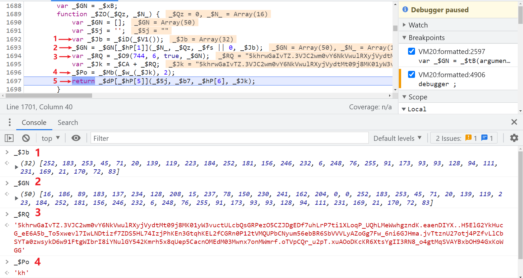Clear the console output
This screenshot has height=278, width=523.
pos(26,138)
